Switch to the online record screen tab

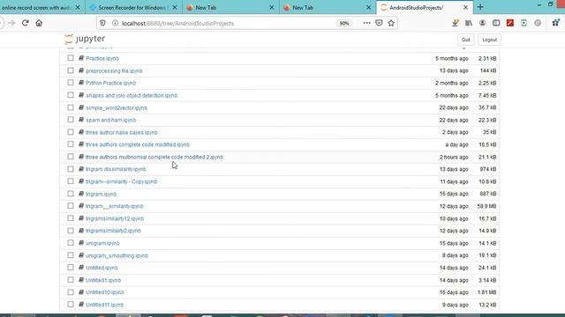click(36, 7)
